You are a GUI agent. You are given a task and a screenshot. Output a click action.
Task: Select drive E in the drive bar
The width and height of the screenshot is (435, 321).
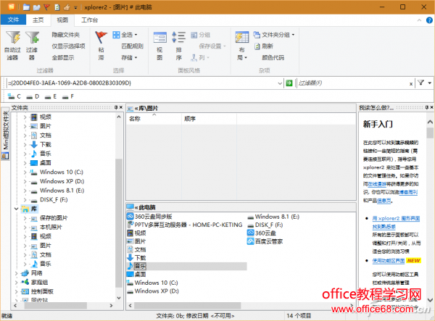(51, 96)
